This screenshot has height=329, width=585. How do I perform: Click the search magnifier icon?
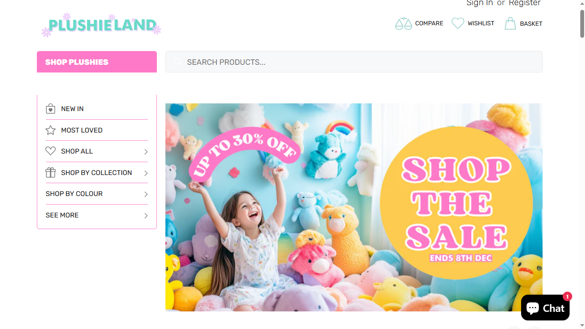point(177,62)
